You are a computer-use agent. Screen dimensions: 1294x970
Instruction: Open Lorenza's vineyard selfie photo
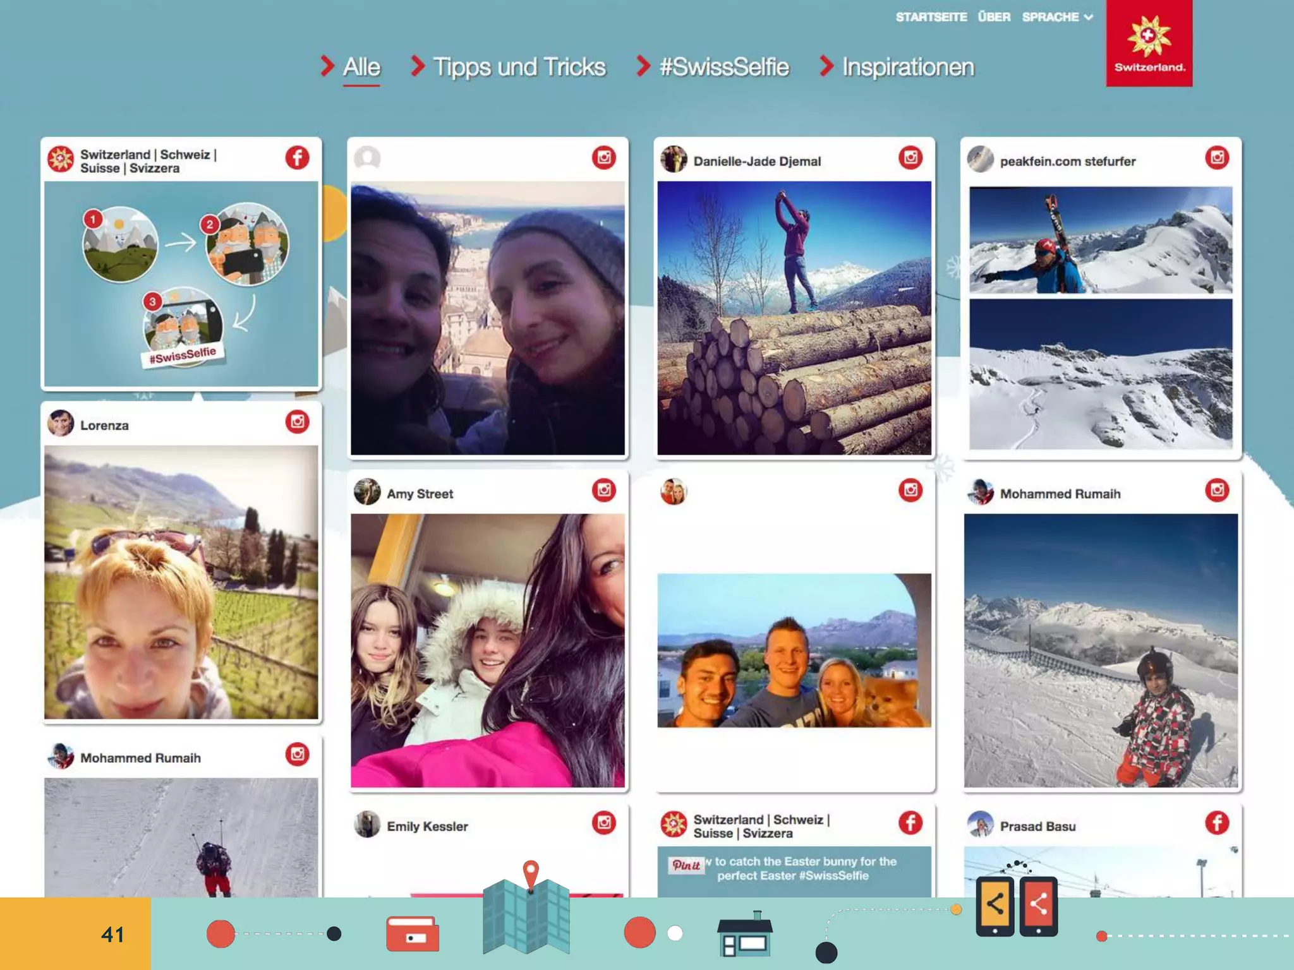pyautogui.click(x=181, y=582)
